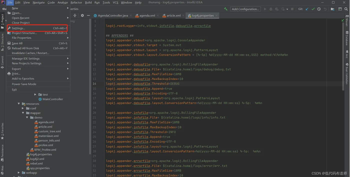Image resolution: width=350 pixels, height=177 pixels.
Task: Click the green Build hammer icon
Action: click(226, 9)
